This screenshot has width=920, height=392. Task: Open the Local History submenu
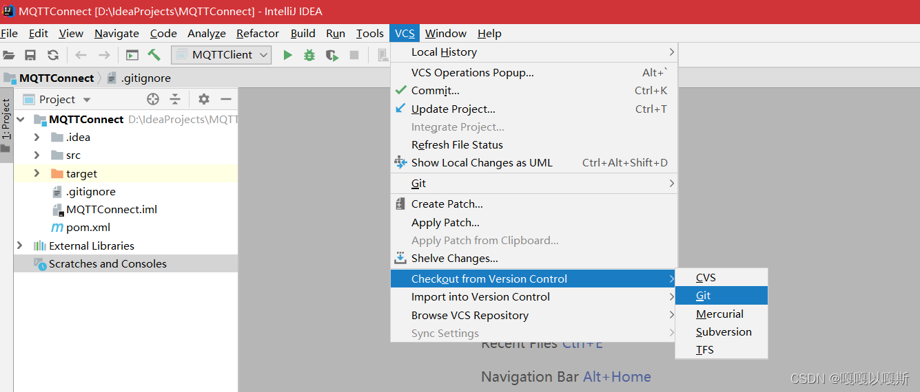[x=534, y=52]
